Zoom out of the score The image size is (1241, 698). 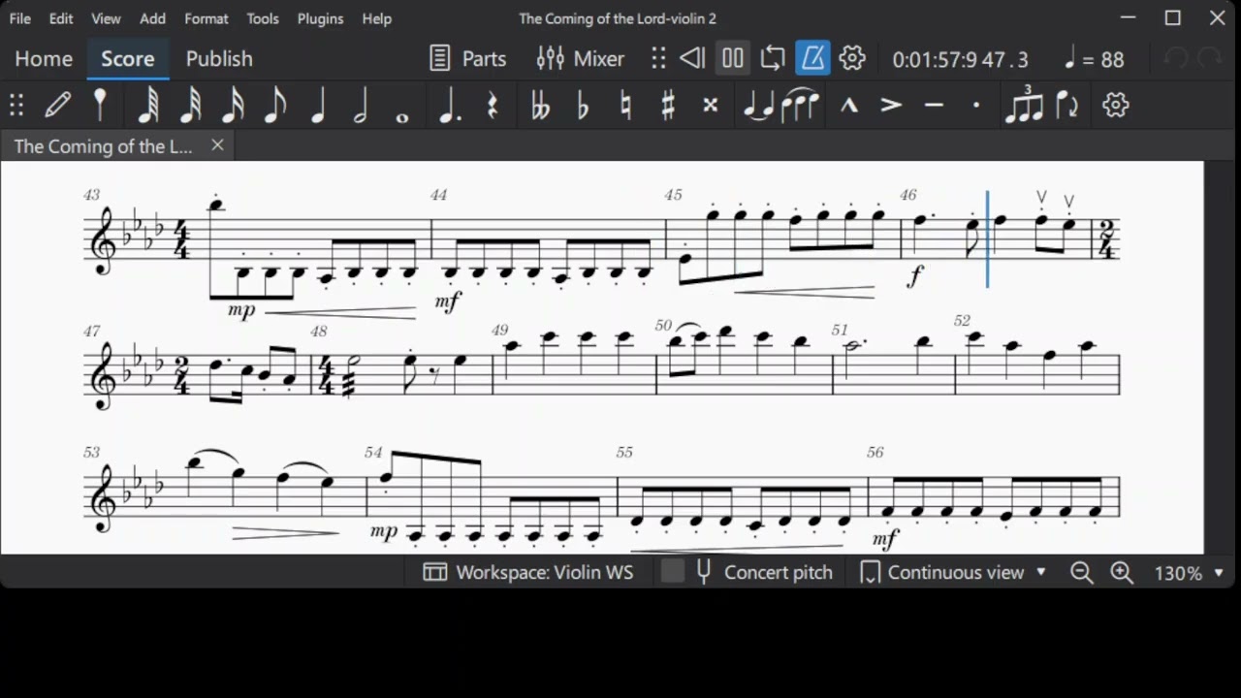tap(1082, 573)
